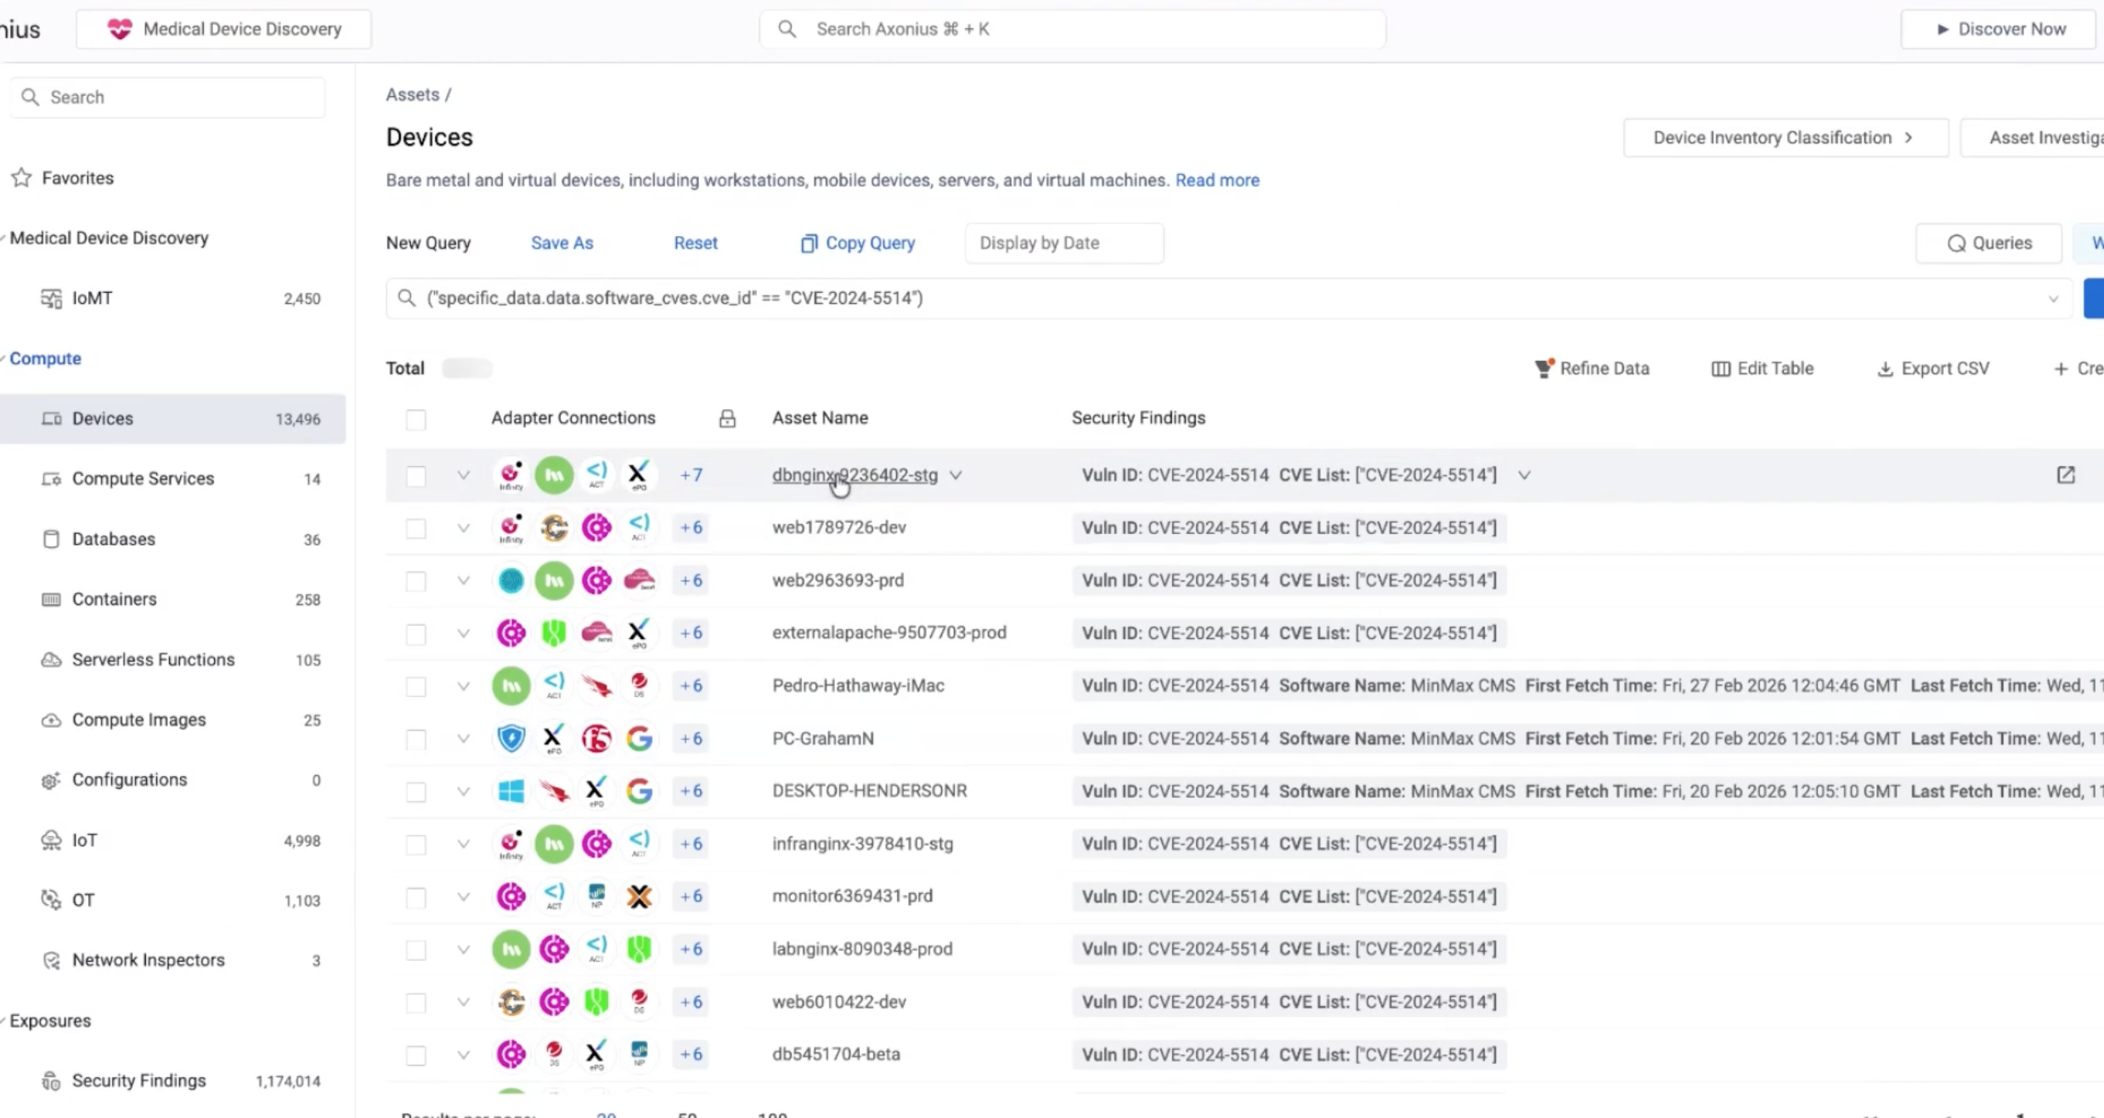Open external link icon for dbnginx row
The width and height of the screenshot is (2104, 1118).
coord(2066,475)
